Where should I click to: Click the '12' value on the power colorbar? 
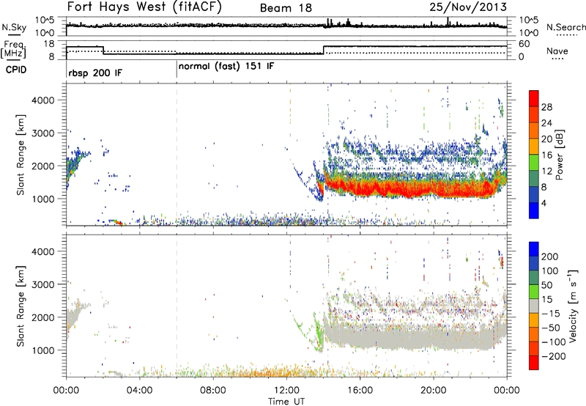[x=546, y=171]
